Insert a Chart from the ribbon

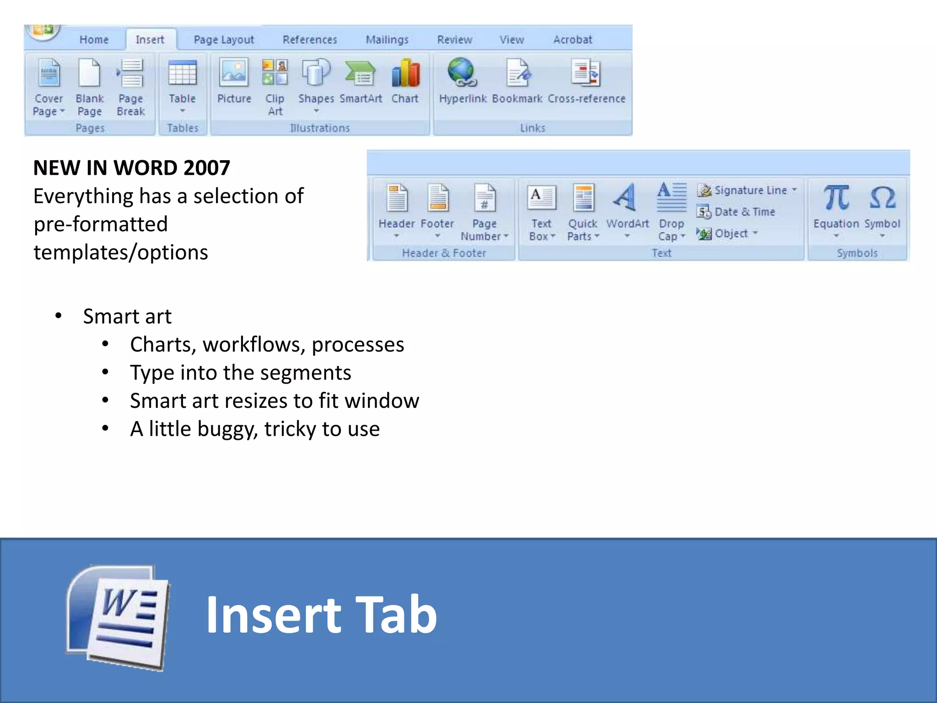pos(405,74)
